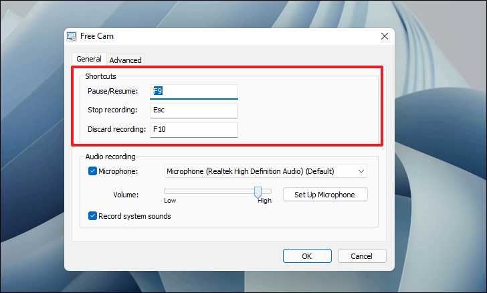Click the Shortcuts group label
Screen dimensions: 487x293
pyautogui.click(x=100, y=76)
